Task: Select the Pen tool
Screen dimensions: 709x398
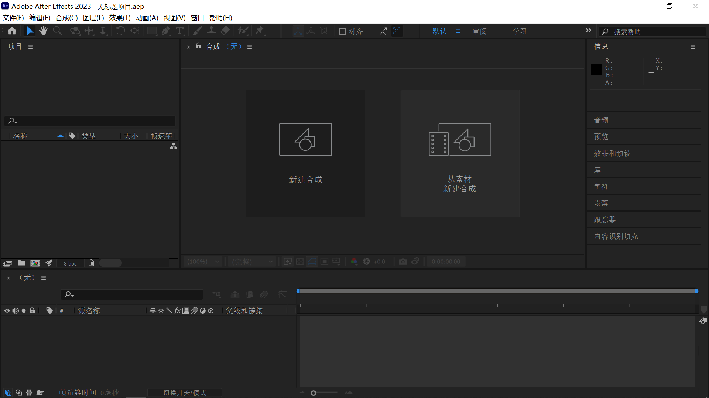Action: click(166, 31)
